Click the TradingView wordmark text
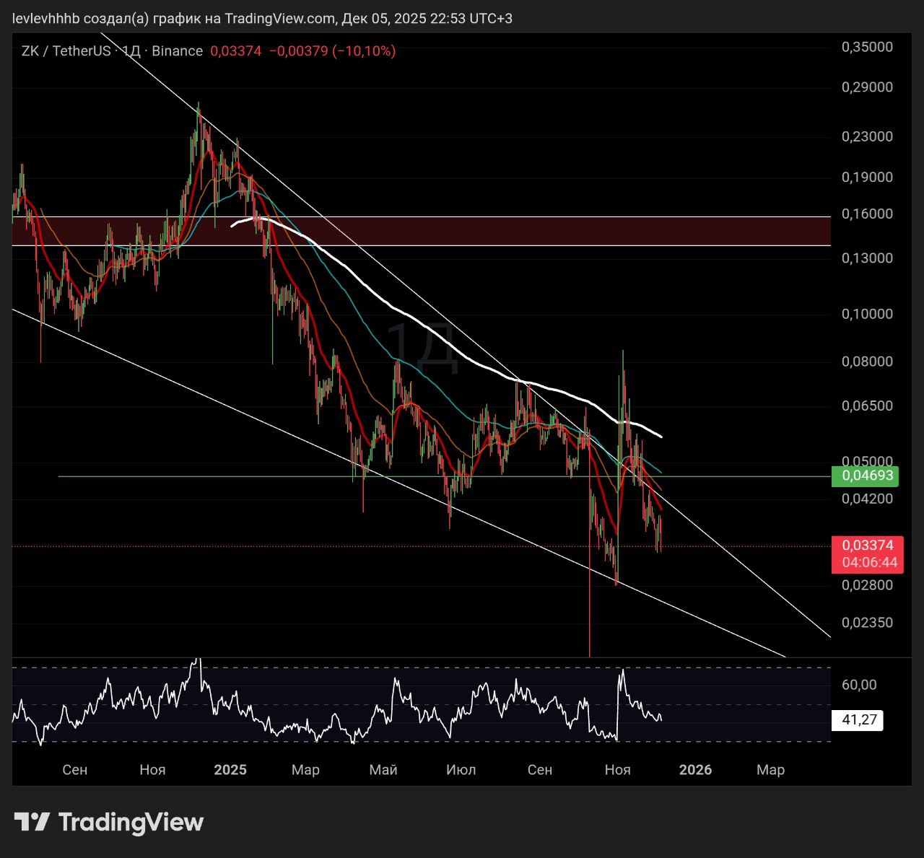Screen dimensions: 924x858 (131, 822)
